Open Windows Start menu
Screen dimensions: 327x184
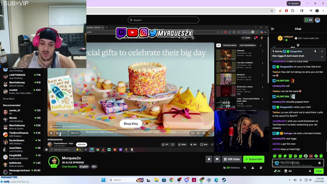[x=103, y=180]
